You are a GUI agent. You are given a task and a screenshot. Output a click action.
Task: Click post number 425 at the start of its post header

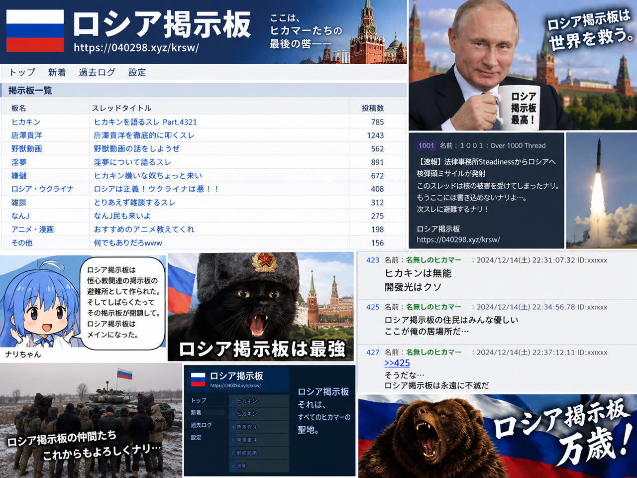(373, 307)
